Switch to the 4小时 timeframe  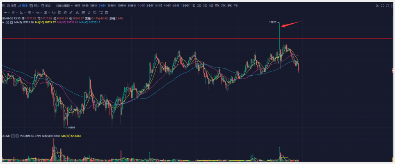[x=167, y=6]
